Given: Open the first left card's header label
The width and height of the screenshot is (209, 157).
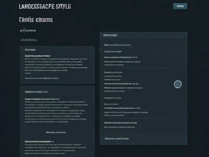Looking at the screenshot, I should (x=30, y=50).
